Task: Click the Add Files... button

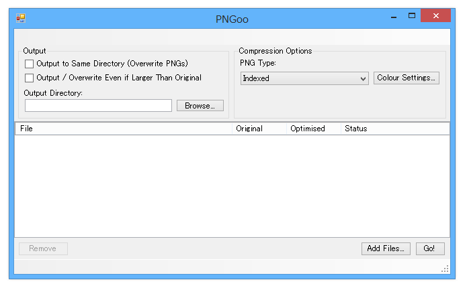Action: click(x=386, y=248)
